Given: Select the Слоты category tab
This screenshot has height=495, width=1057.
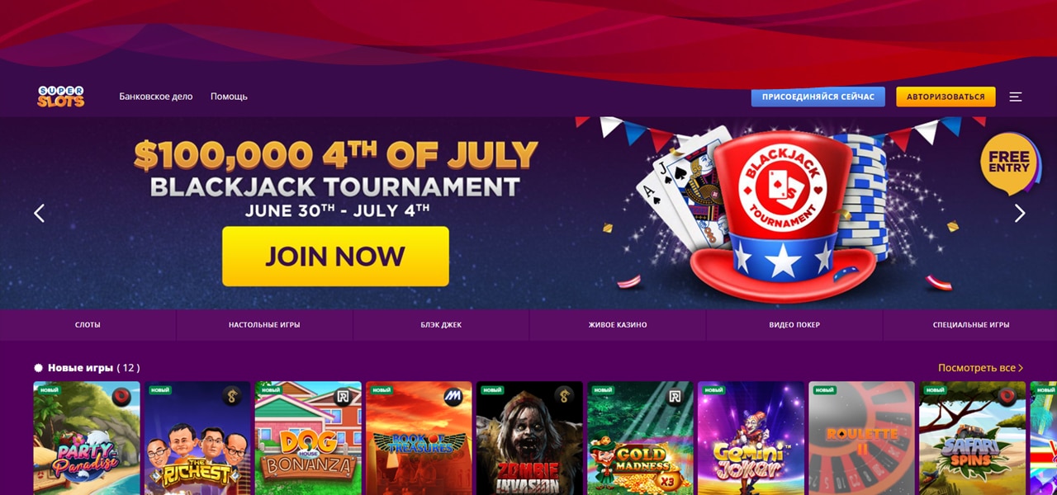Looking at the screenshot, I should (88, 325).
